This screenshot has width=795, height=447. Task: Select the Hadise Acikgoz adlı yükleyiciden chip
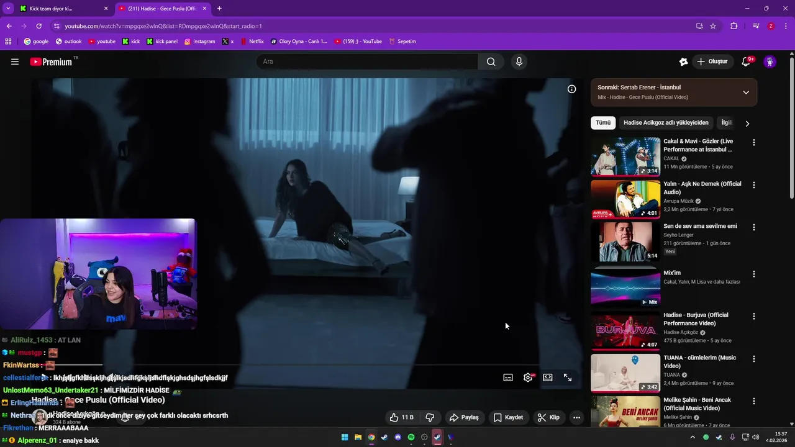(666, 123)
